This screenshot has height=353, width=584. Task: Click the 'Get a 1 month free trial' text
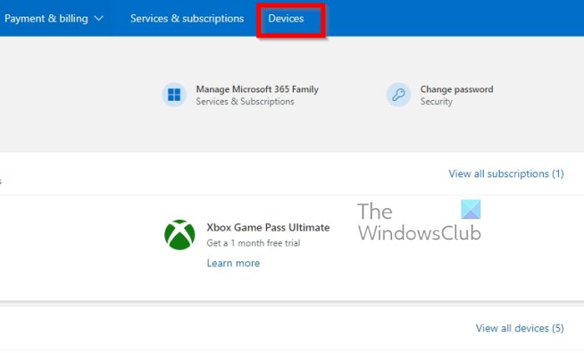pyautogui.click(x=254, y=243)
